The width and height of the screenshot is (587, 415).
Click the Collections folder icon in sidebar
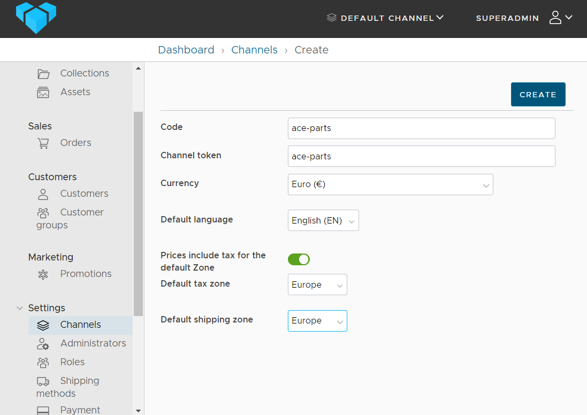coord(43,74)
